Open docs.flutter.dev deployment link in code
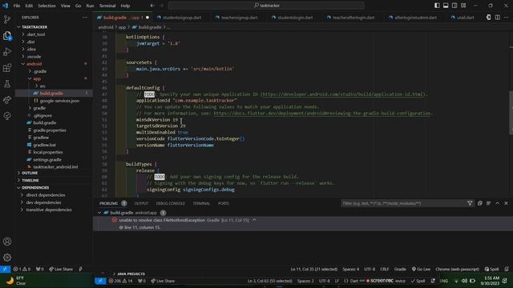This screenshot has width=513, height=288. (x=322, y=114)
